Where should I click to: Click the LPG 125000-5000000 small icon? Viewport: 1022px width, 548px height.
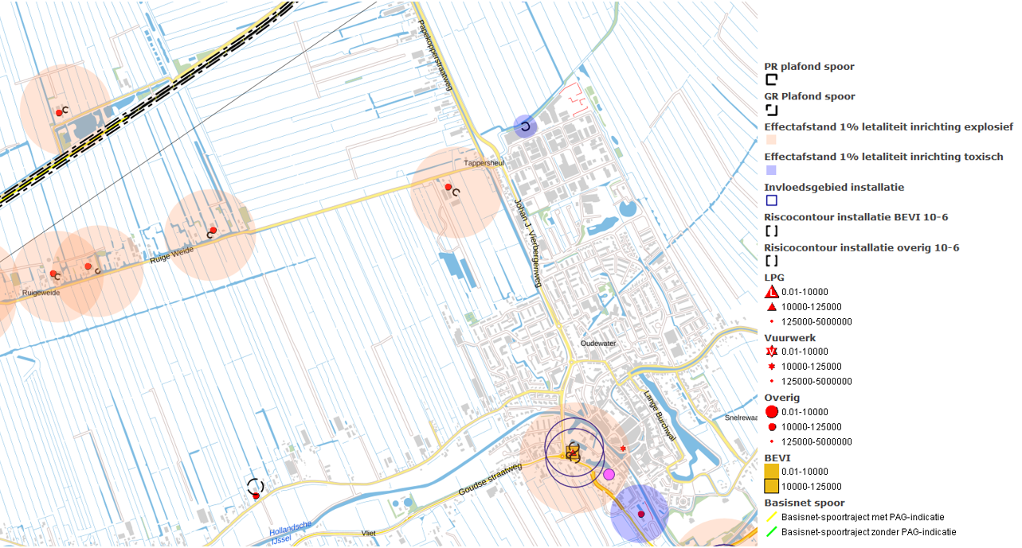click(771, 322)
